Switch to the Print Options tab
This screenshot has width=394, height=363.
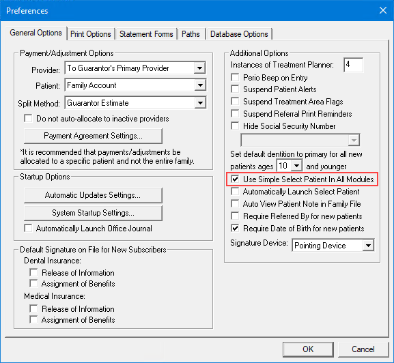click(x=90, y=34)
